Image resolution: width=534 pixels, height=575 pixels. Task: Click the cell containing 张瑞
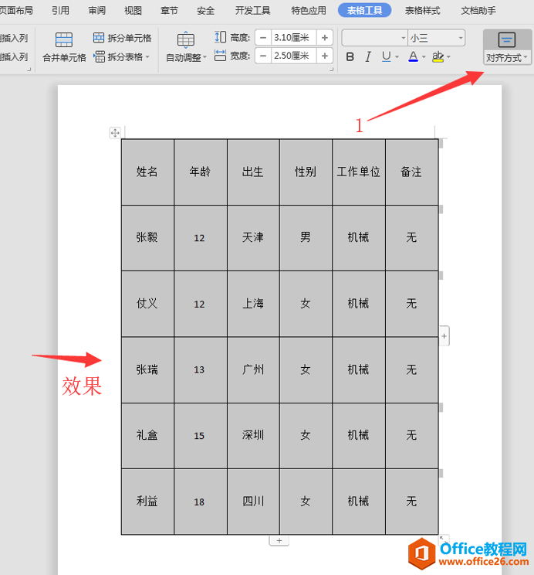click(x=147, y=370)
